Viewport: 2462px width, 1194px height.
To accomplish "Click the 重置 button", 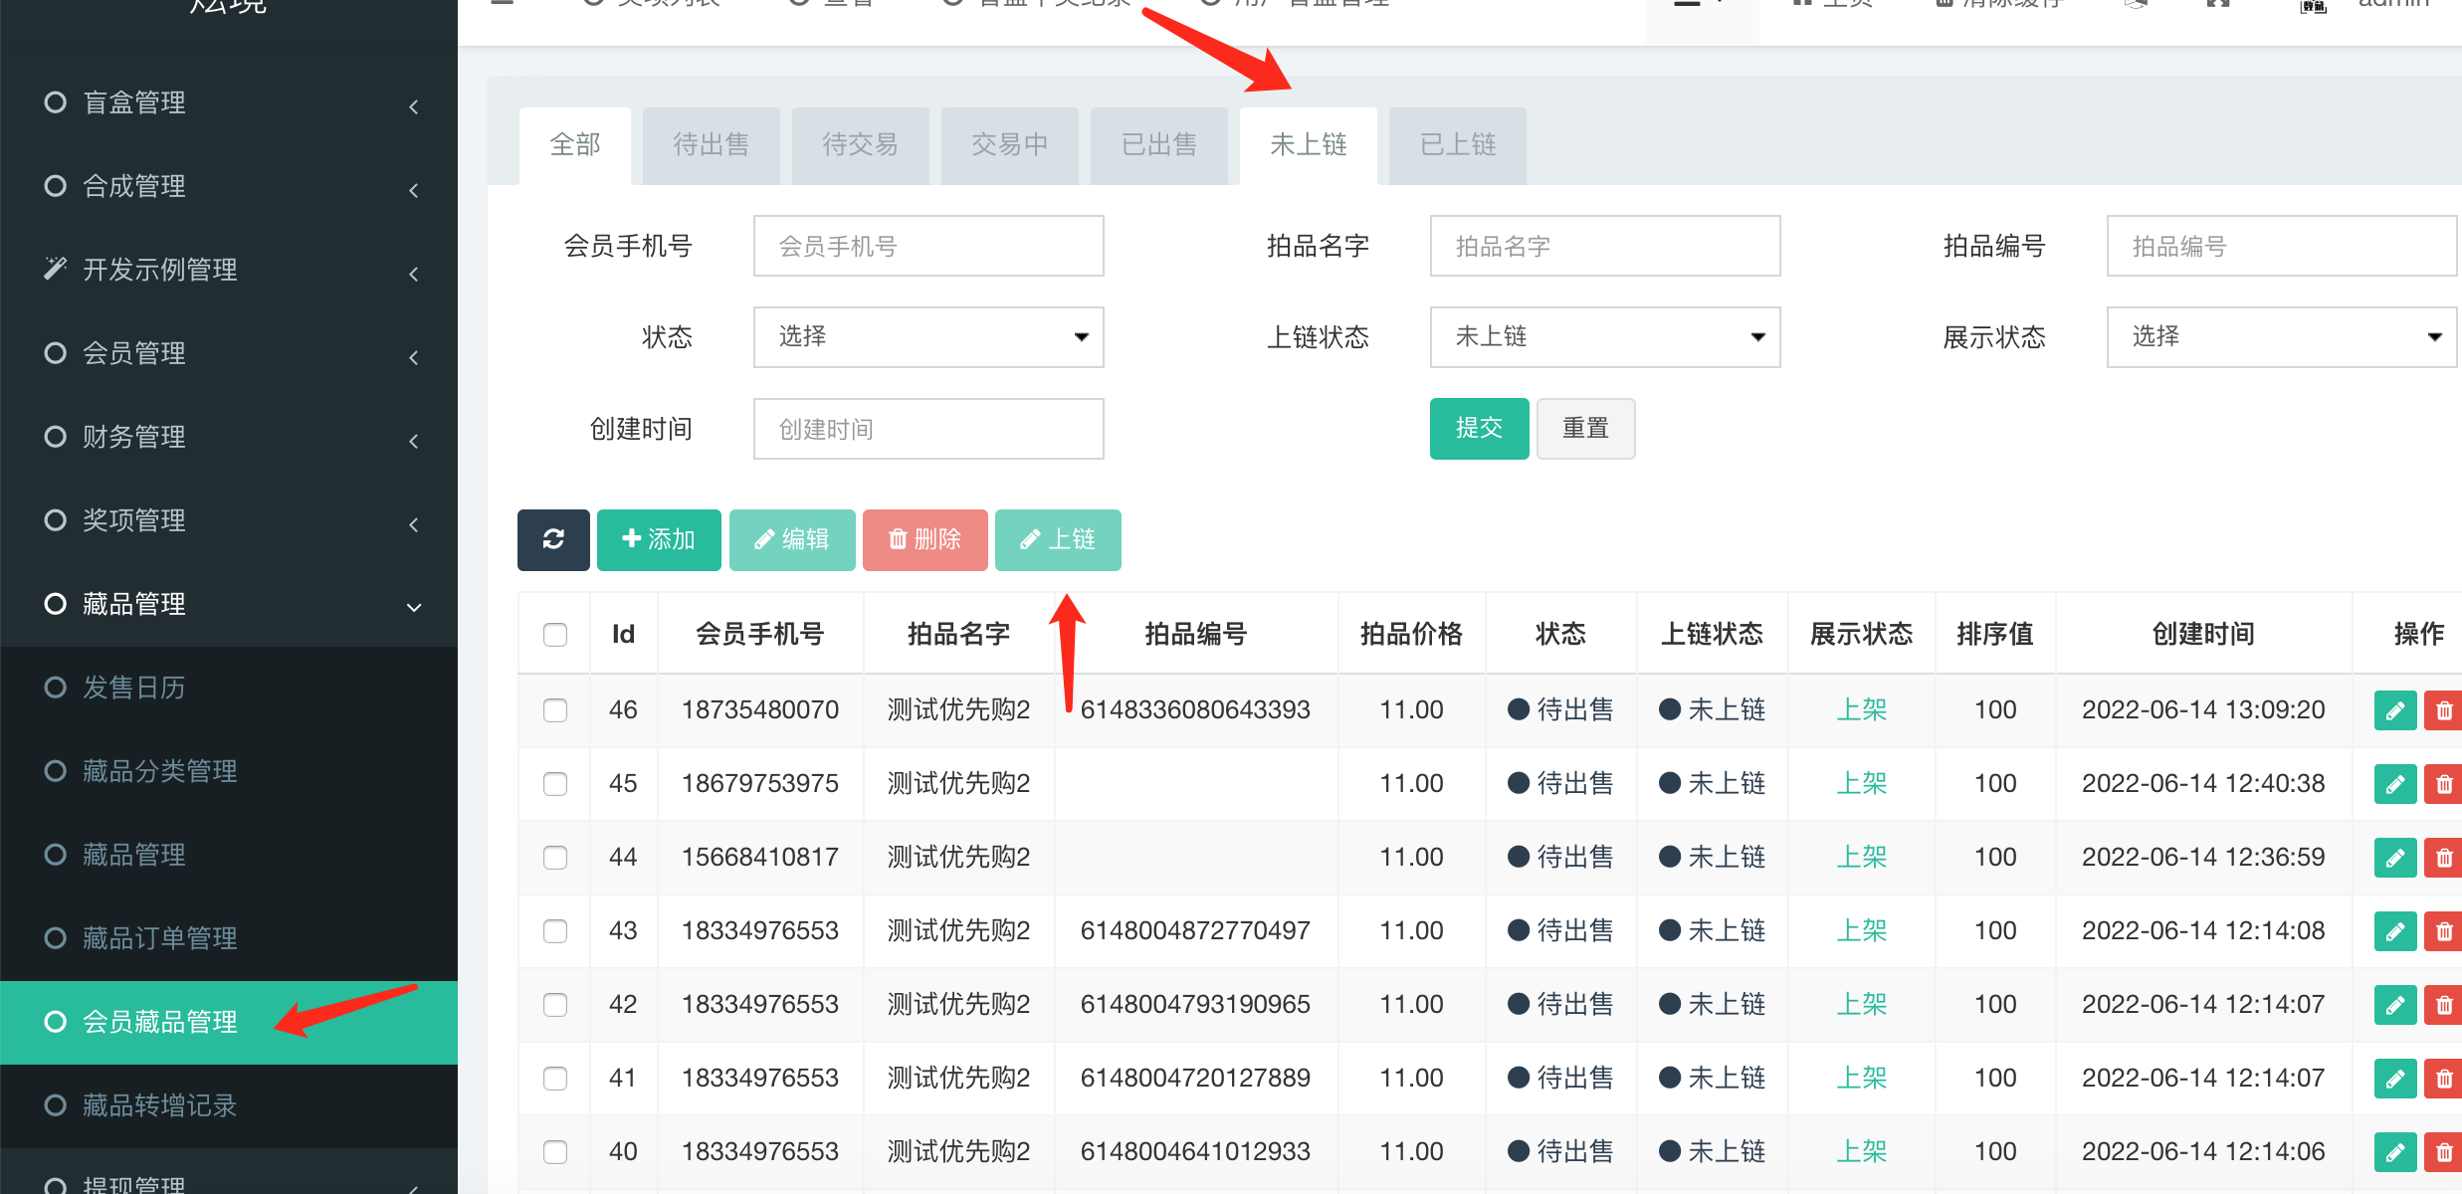I will pos(1585,429).
